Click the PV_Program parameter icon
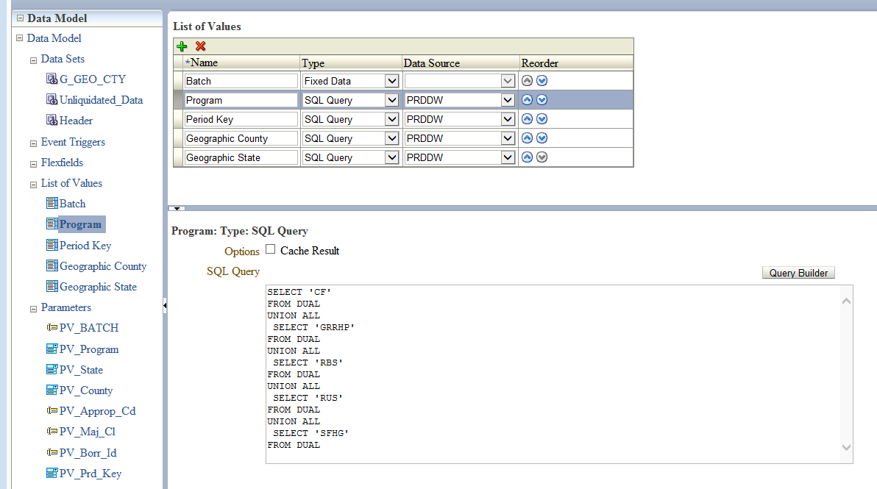Viewport: 877px width, 489px height. (x=52, y=349)
